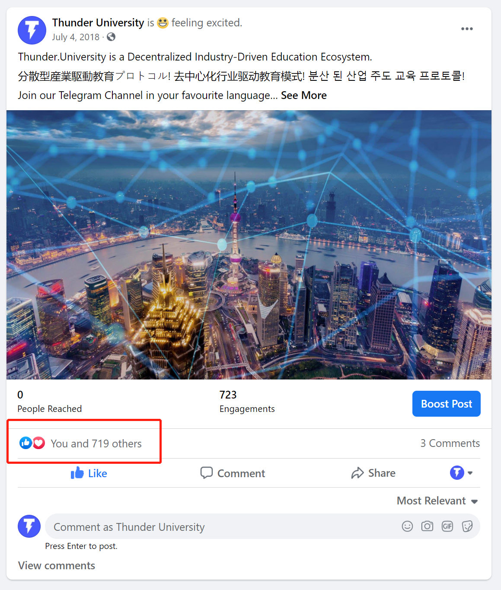Attach a photo with the camera icon
Image resolution: width=501 pixels, height=590 pixels.
point(427,526)
